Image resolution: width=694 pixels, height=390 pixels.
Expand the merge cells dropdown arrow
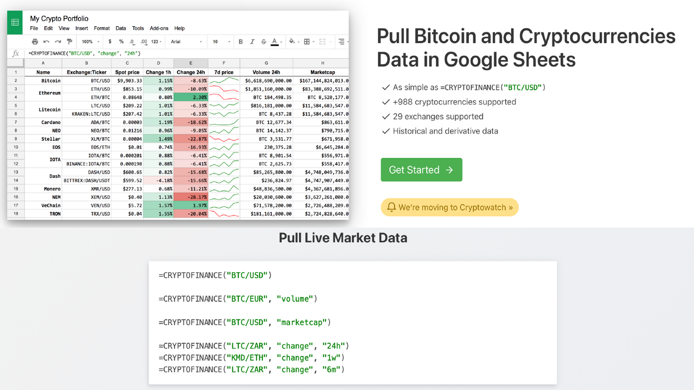(x=330, y=42)
